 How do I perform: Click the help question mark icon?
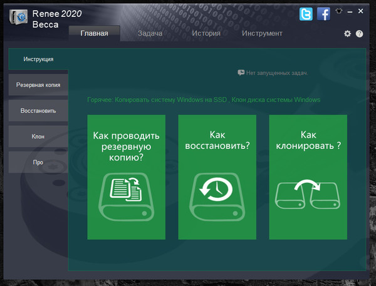tap(359, 34)
